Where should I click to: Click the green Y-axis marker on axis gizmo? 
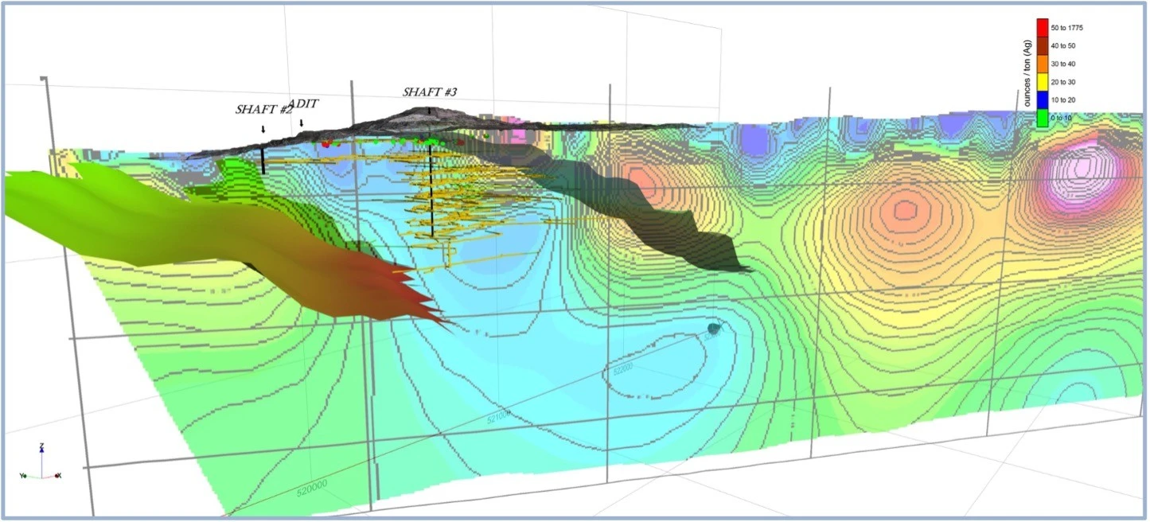[25, 476]
